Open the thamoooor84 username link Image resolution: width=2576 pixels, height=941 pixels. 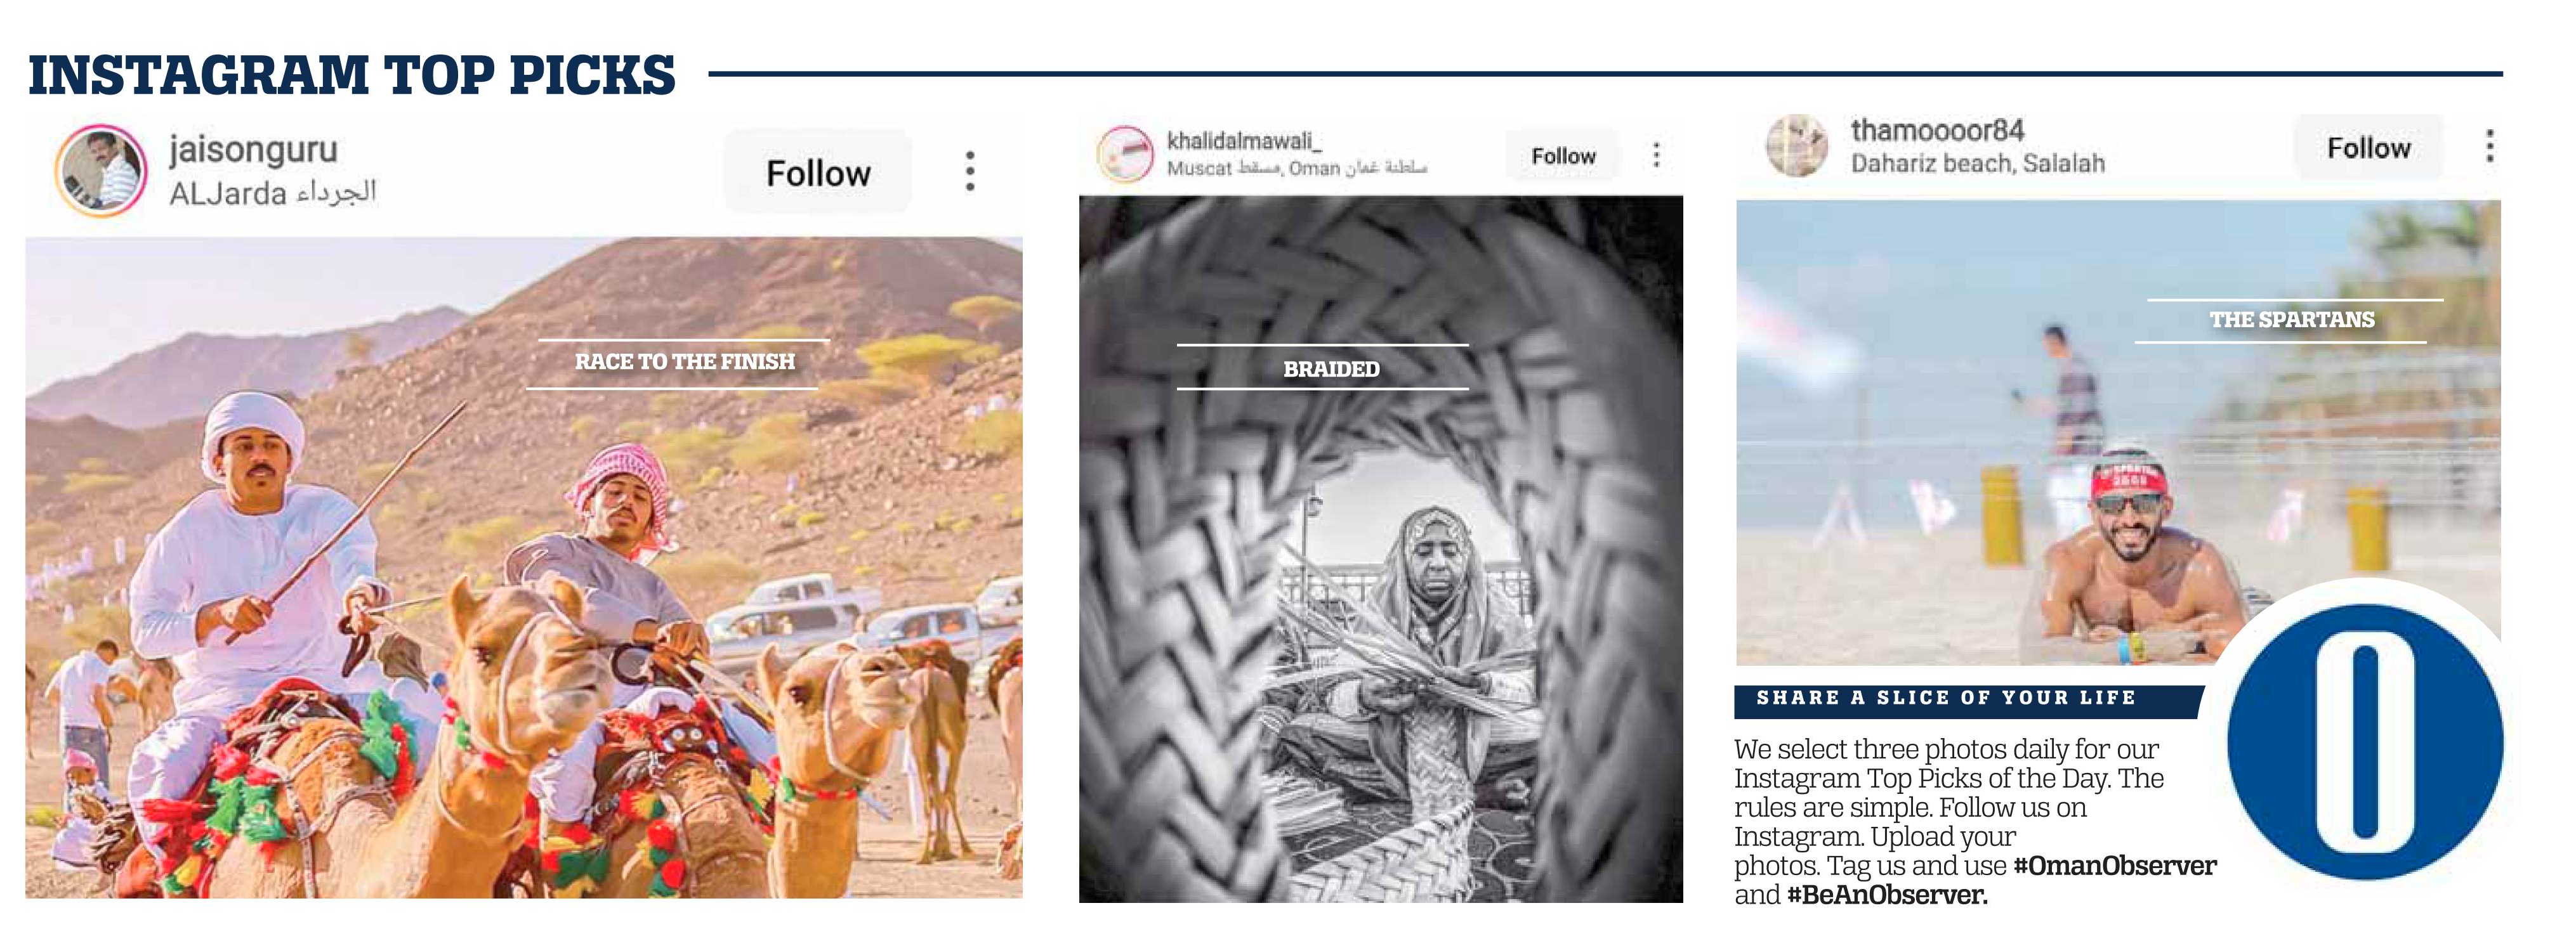[x=1937, y=130]
